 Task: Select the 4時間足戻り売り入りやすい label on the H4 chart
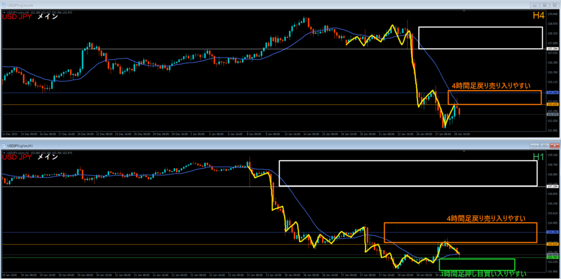[x=490, y=86]
